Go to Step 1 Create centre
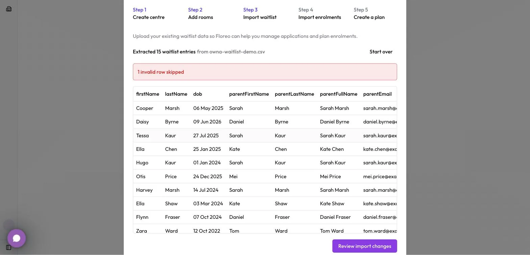The width and height of the screenshot is (530, 255). tap(149, 14)
